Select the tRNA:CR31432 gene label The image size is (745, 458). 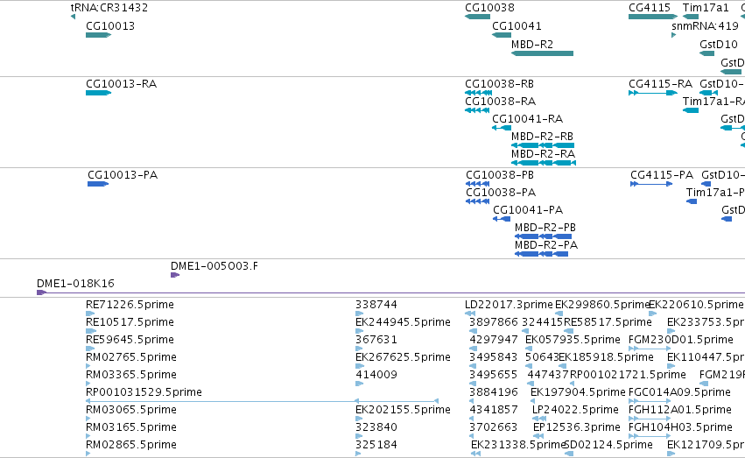point(109,8)
